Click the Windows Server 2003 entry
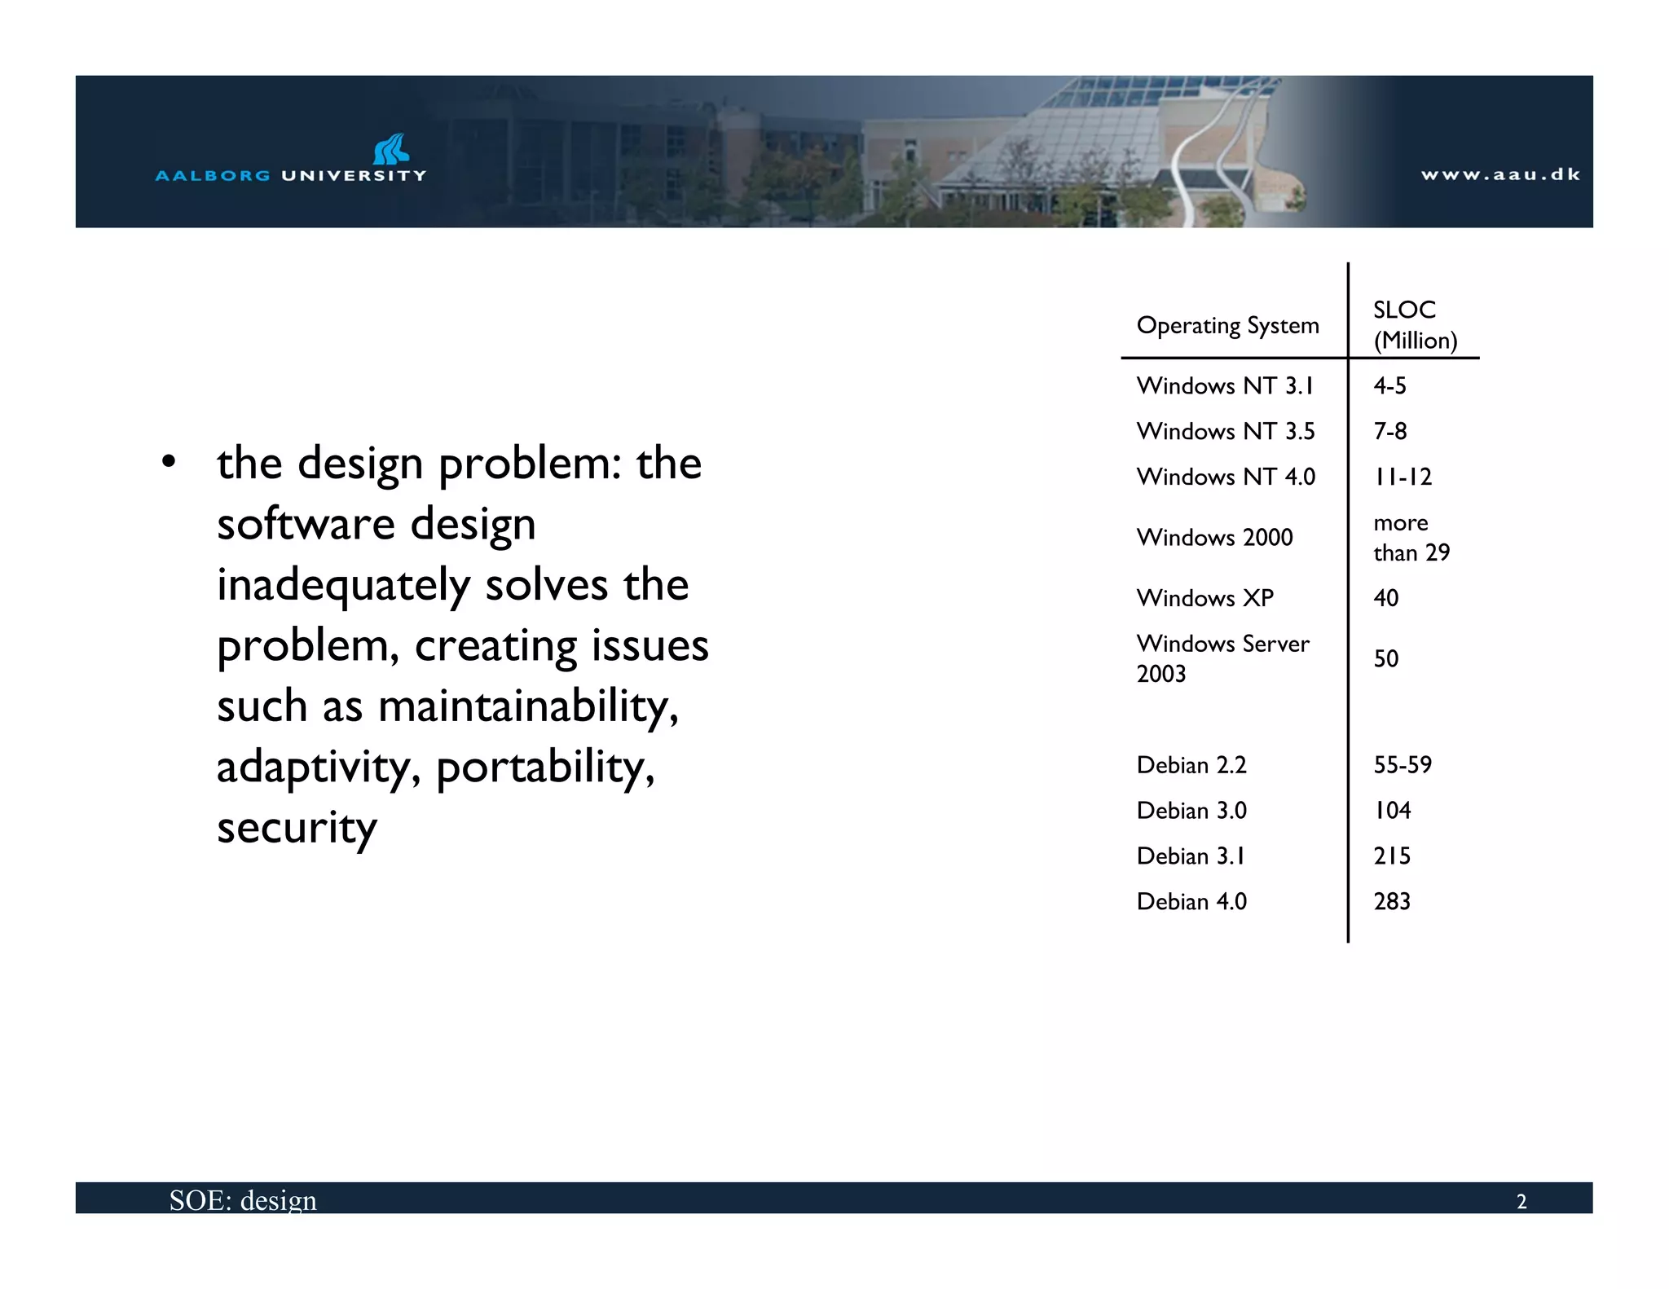The width and height of the screenshot is (1669, 1289). [1222, 658]
